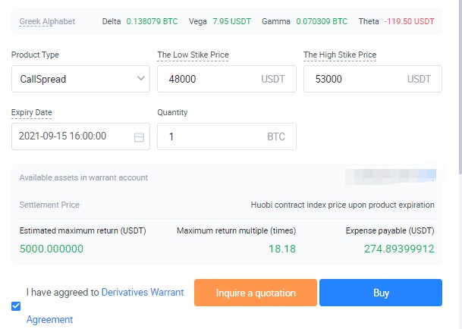Open the CallSpread Product Type dropdown
Screen dimensions: 462x329
pyautogui.click(x=80, y=78)
